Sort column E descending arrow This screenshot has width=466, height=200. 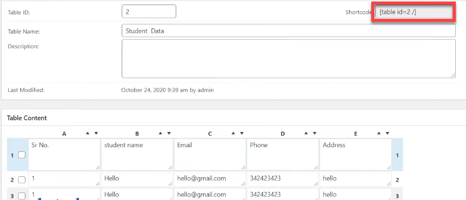point(387,134)
